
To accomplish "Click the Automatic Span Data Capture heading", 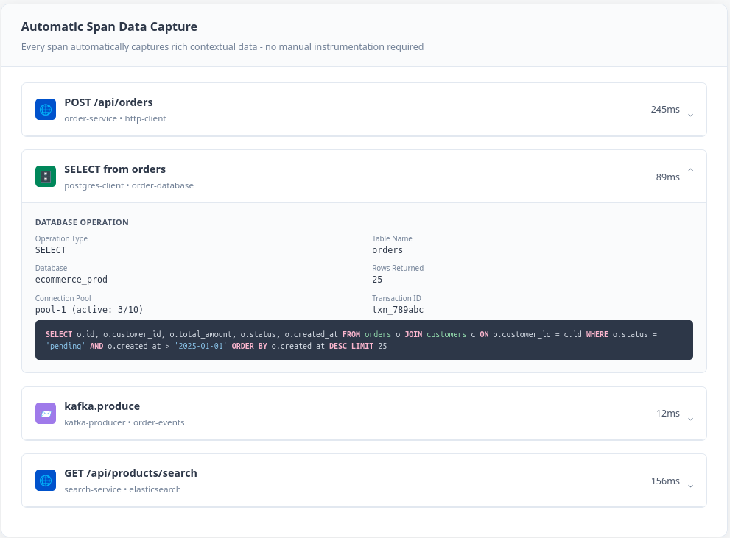I will (x=109, y=27).
